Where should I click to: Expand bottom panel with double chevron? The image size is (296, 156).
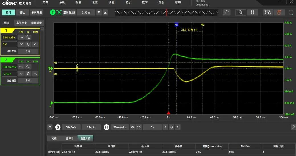[293, 127]
